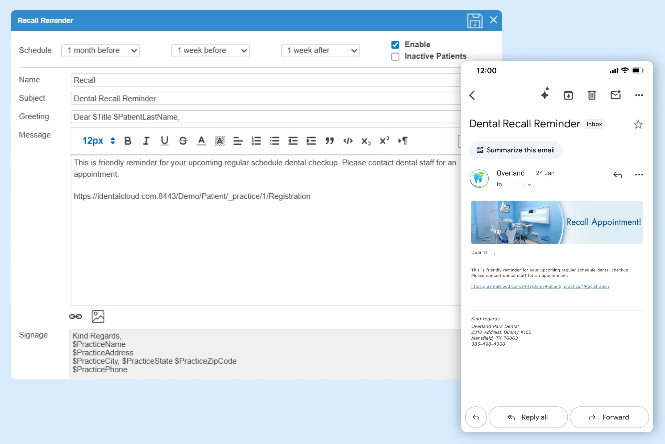Click the blockquote icon in editor toolbar
The image size is (665, 444).
[329, 141]
